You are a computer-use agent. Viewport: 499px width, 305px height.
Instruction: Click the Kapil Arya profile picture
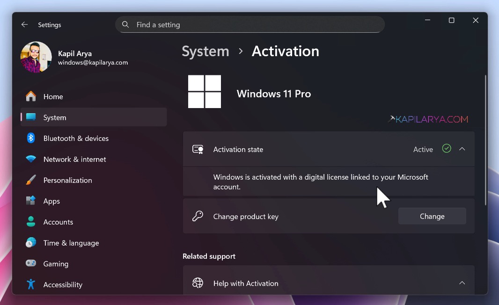pos(36,57)
